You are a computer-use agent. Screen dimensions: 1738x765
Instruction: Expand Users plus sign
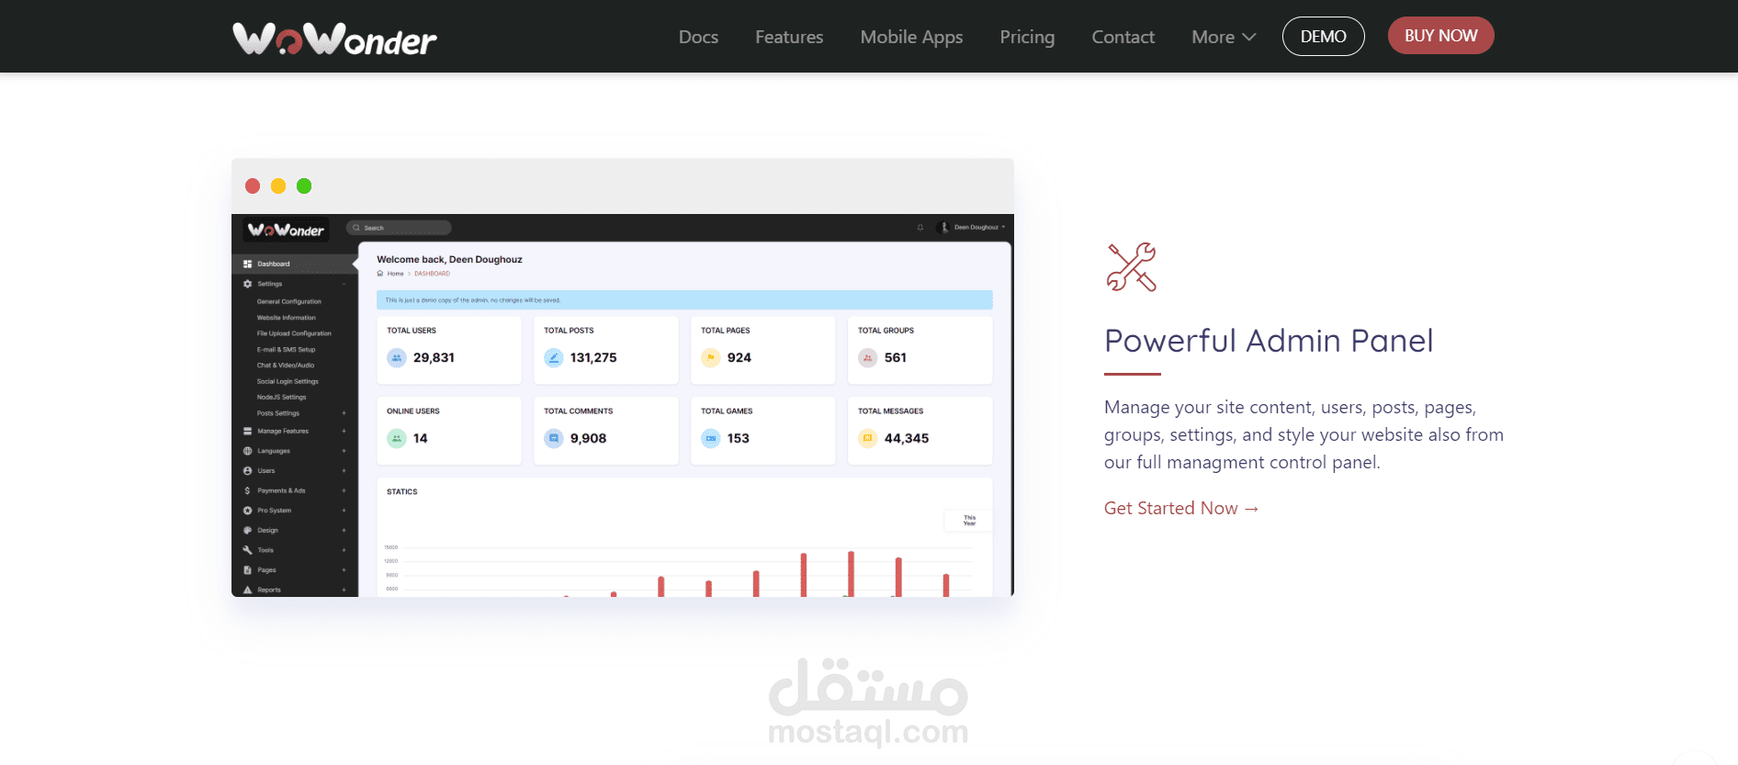[344, 470]
